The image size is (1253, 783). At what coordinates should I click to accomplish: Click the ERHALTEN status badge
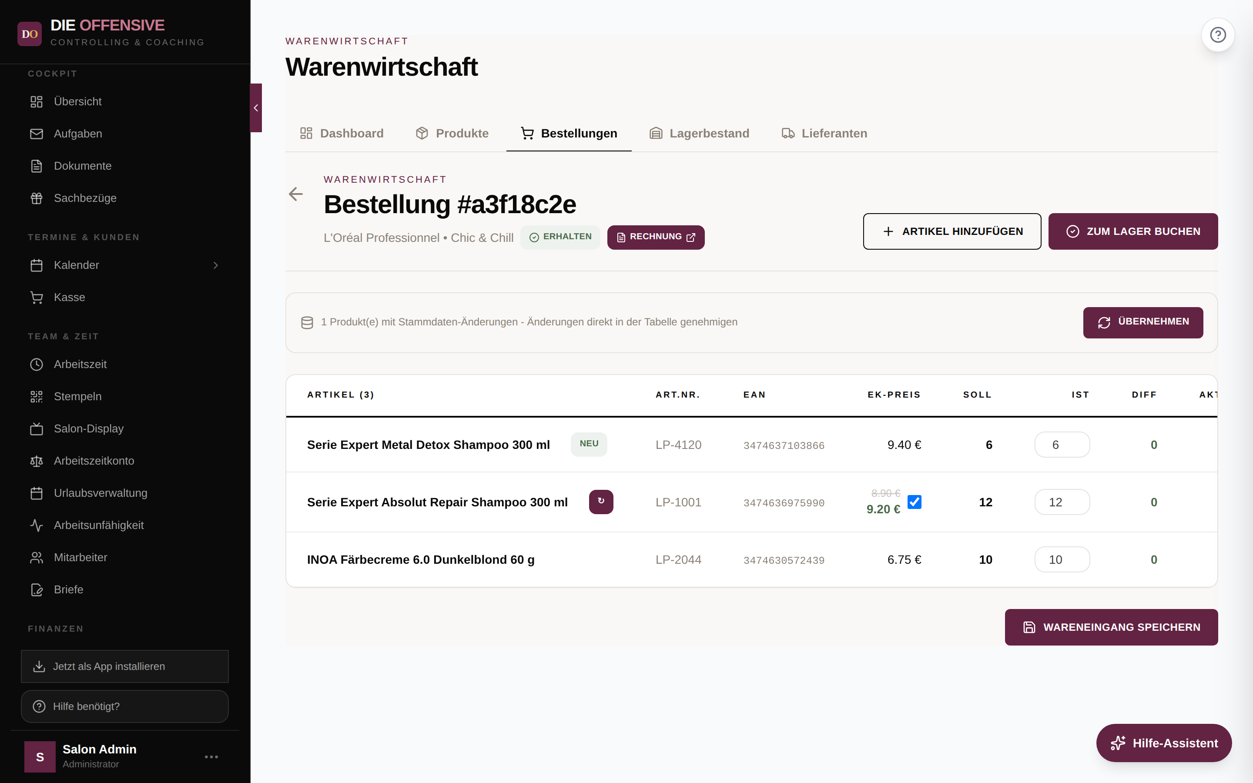[x=560, y=237]
